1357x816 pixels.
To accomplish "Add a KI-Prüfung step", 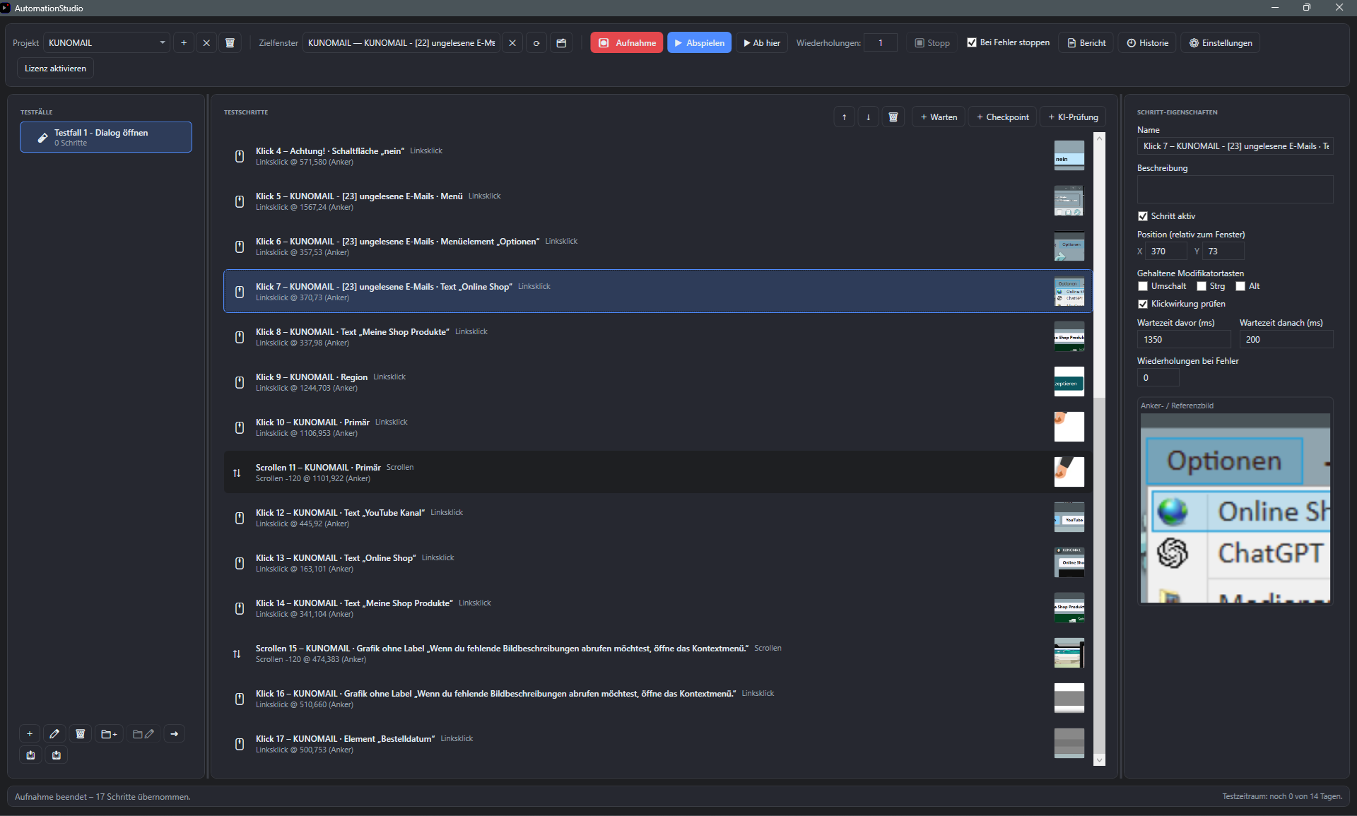I will (x=1073, y=117).
